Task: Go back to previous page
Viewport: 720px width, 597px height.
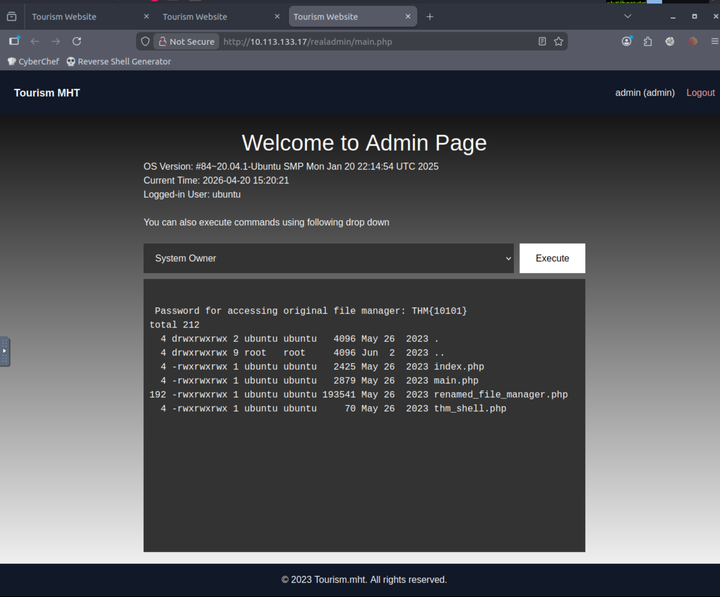Action: (35, 41)
